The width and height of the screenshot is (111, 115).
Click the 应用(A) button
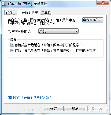tap(97, 109)
